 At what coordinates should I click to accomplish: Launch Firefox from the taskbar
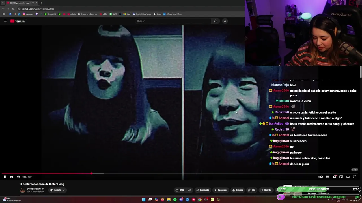[x=162, y=200]
